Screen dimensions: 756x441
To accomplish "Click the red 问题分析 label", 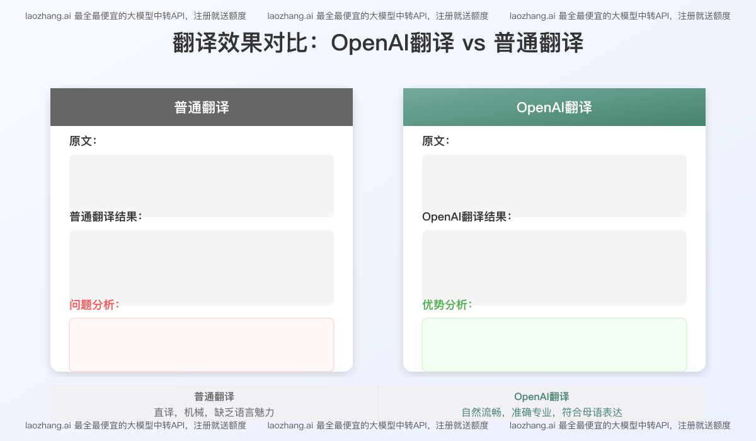I will click(94, 305).
